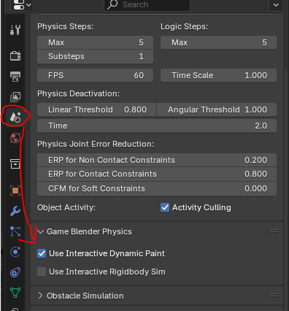Click the Physics Joint Error Reduction label
The height and width of the screenshot is (311, 289).
96,144
